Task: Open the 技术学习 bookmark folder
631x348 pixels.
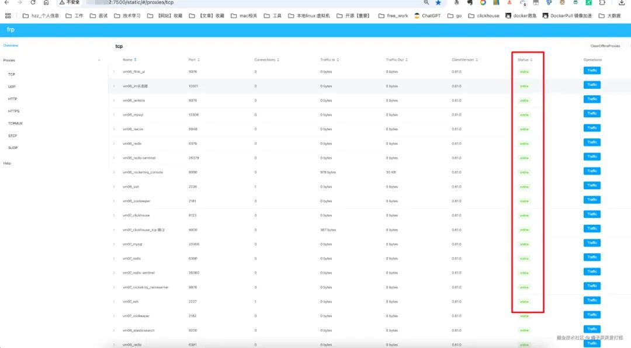Action: tap(127, 16)
